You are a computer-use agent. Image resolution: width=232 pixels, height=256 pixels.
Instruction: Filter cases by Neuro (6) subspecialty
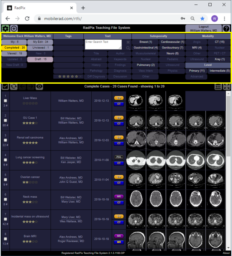(172, 53)
